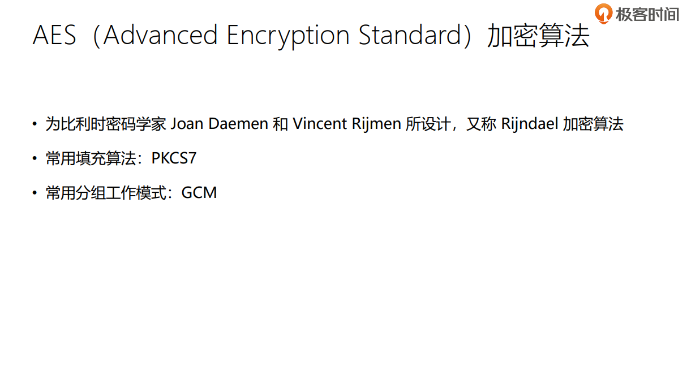The height and width of the screenshot is (371, 691).
Task: Select the PKCS7 text
Action: point(174,158)
